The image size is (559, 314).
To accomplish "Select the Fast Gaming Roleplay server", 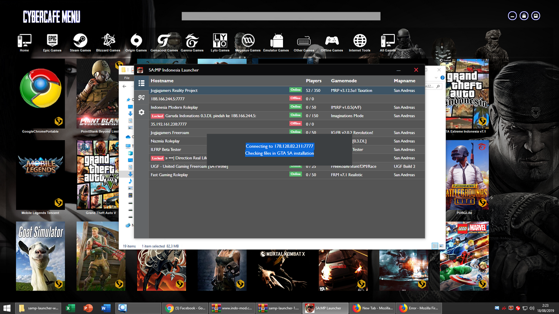I will 287,175.
